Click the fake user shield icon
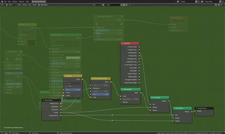The height and width of the screenshot is (134, 225). point(121,5)
